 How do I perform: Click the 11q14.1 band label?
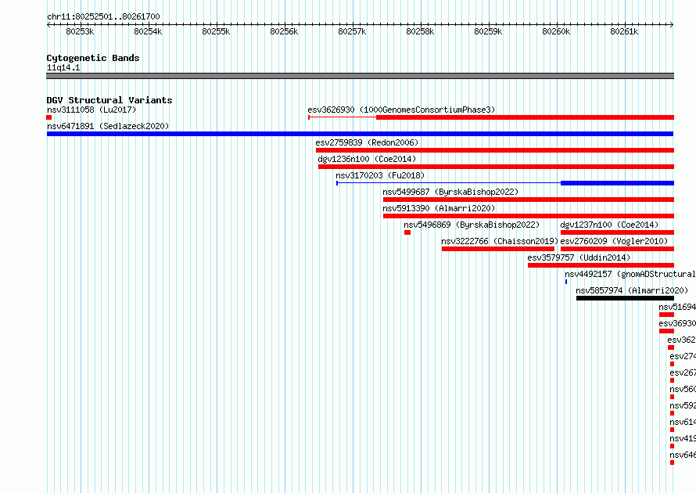tap(63, 67)
